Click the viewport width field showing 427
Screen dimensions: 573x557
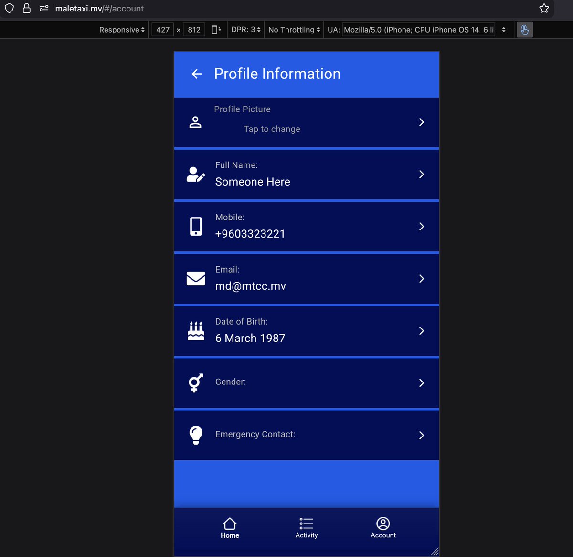163,30
